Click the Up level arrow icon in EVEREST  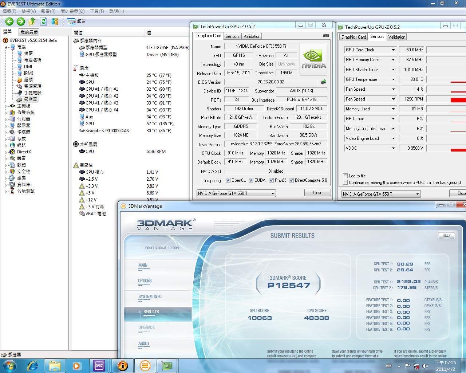pyautogui.click(x=32, y=21)
